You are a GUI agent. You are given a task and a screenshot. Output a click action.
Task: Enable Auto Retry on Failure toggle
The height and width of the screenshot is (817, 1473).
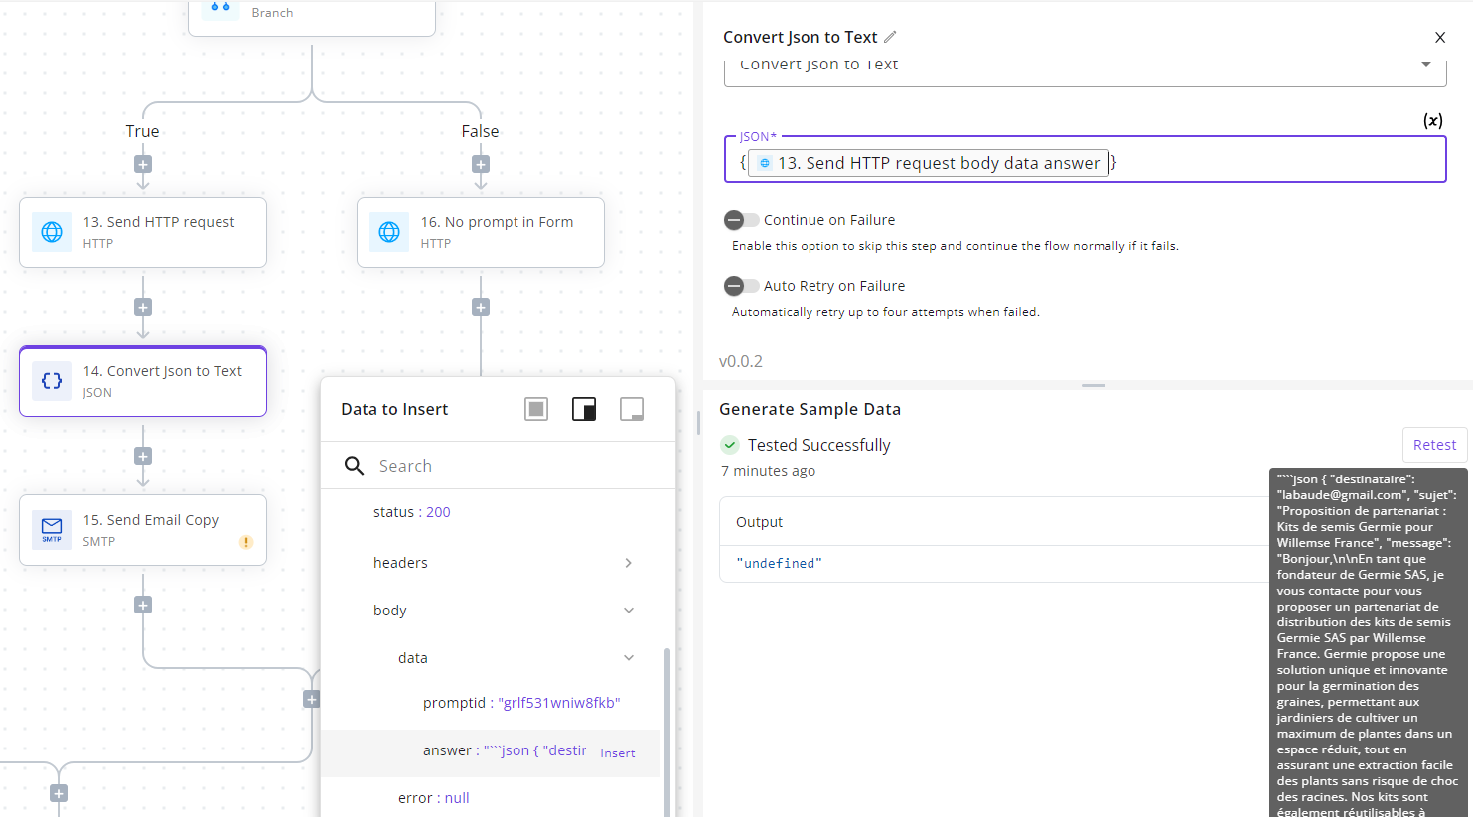[x=742, y=286]
